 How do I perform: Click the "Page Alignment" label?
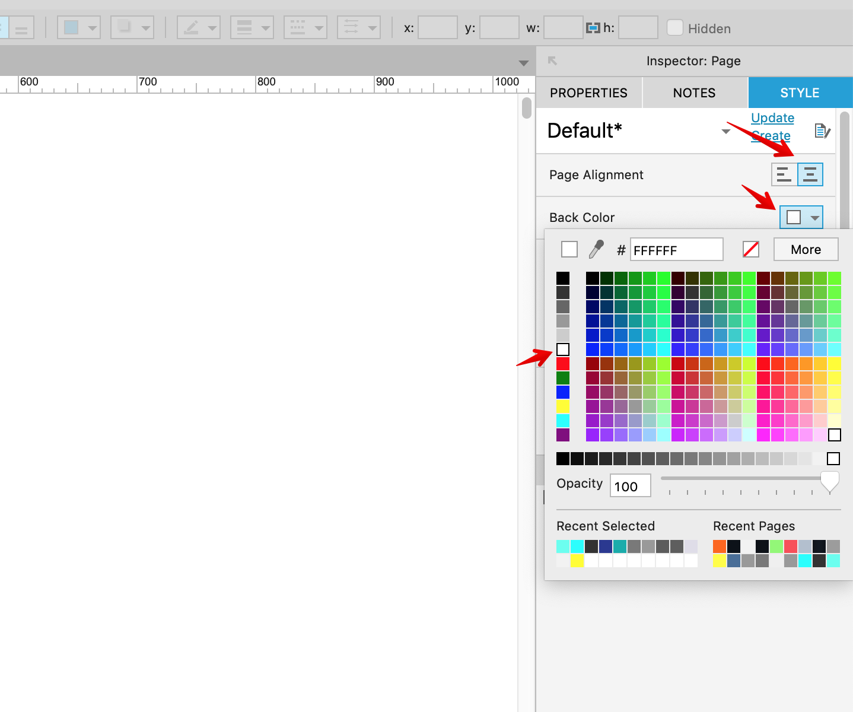pyautogui.click(x=596, y=175)
